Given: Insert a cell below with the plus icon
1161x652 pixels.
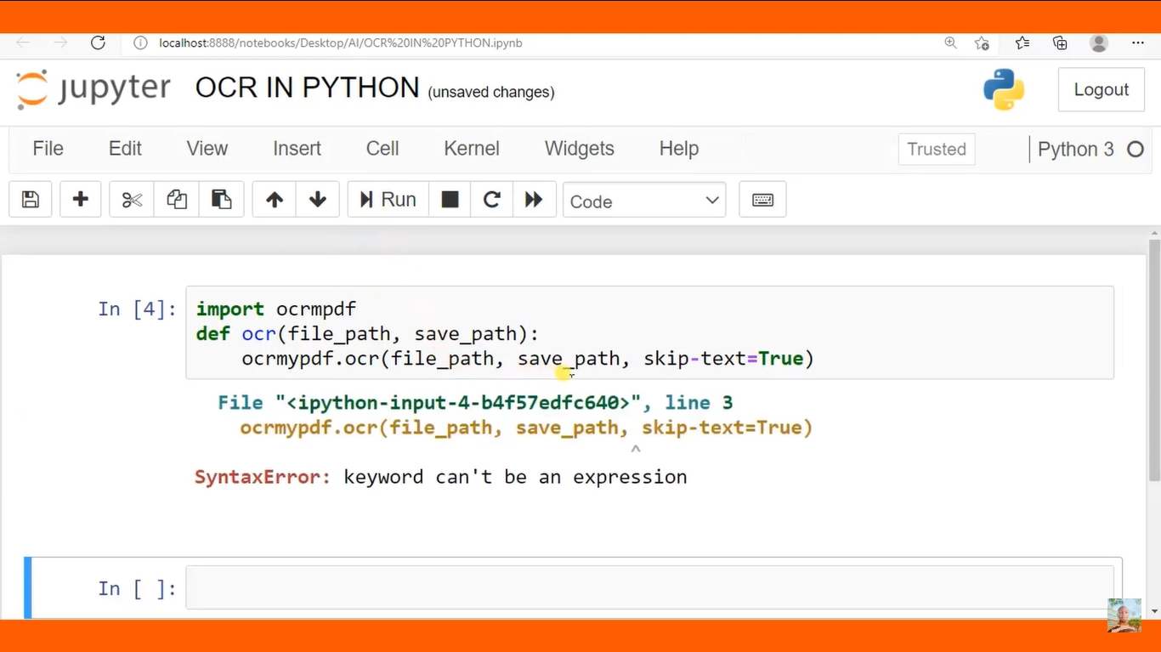Looking at the screenshot, I should click(81, 200).
